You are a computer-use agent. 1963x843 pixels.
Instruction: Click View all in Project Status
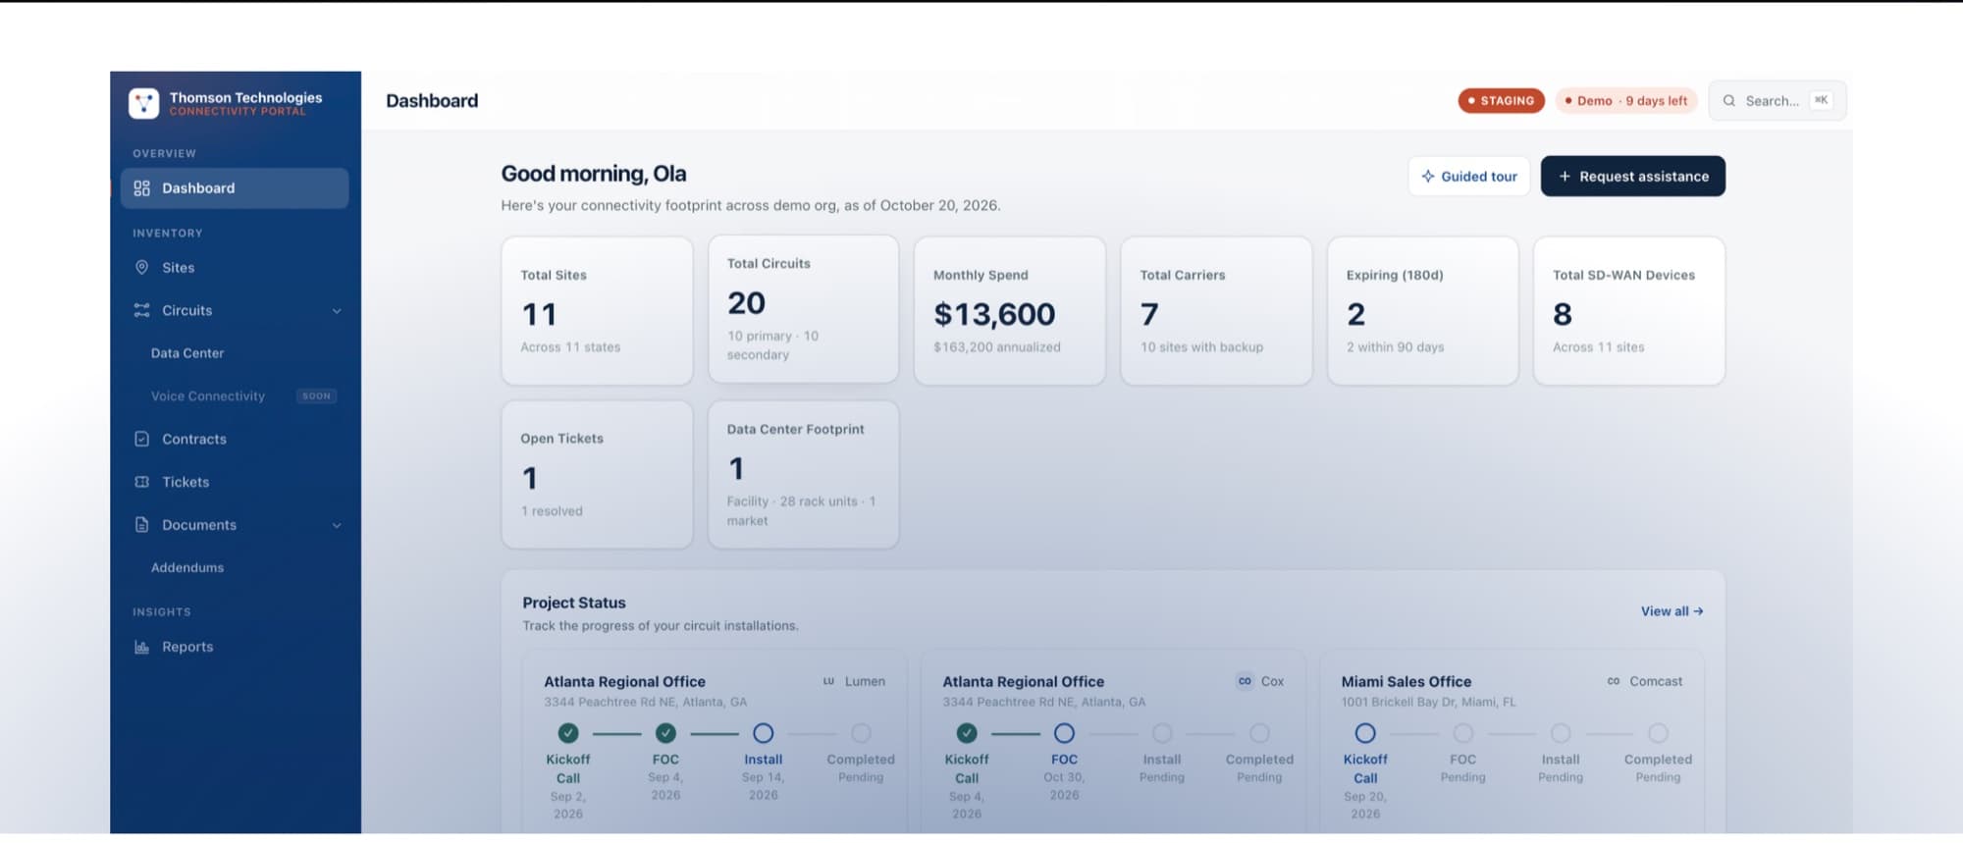click(x=1671, y=611)
